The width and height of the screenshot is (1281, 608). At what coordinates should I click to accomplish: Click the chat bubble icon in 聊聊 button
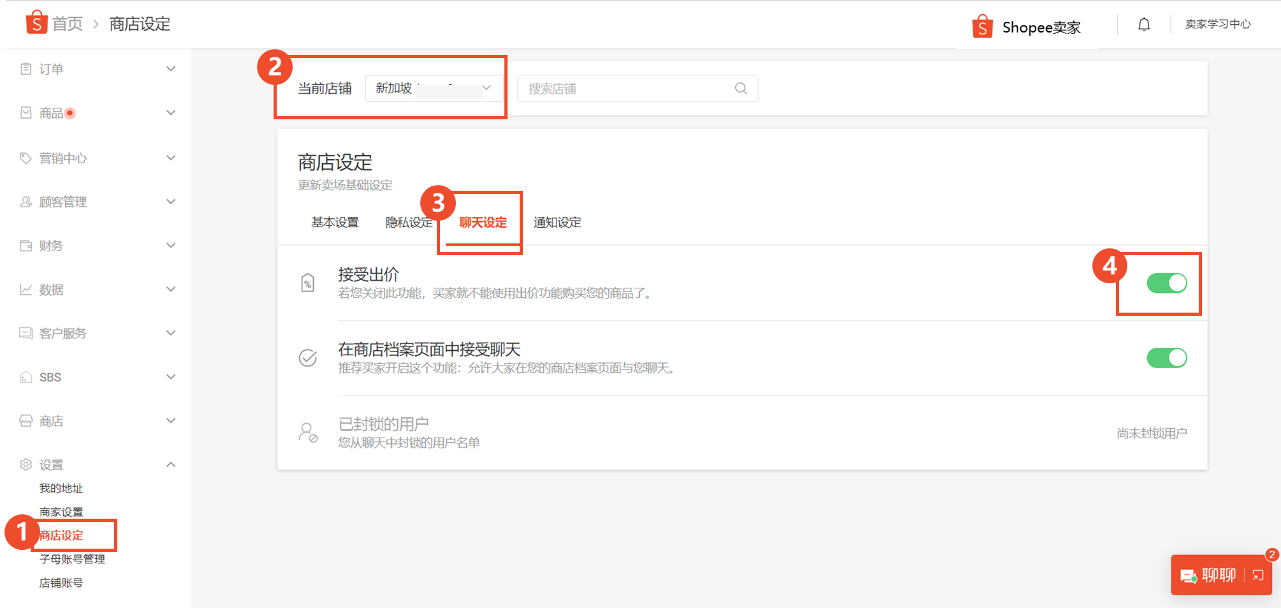click(x=1189, y=576)
